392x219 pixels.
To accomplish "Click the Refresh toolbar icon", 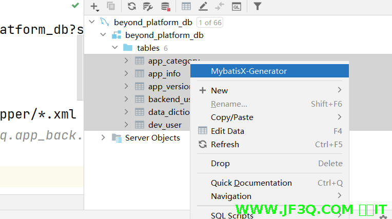I will [x=132, y=7].
